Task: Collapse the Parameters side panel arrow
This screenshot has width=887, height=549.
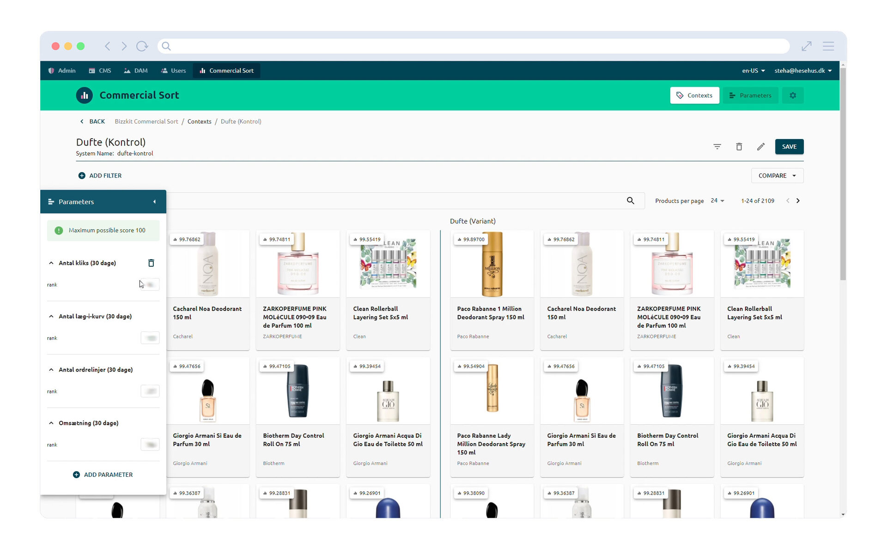Action: pyautogui.click(x=154, y=202)
